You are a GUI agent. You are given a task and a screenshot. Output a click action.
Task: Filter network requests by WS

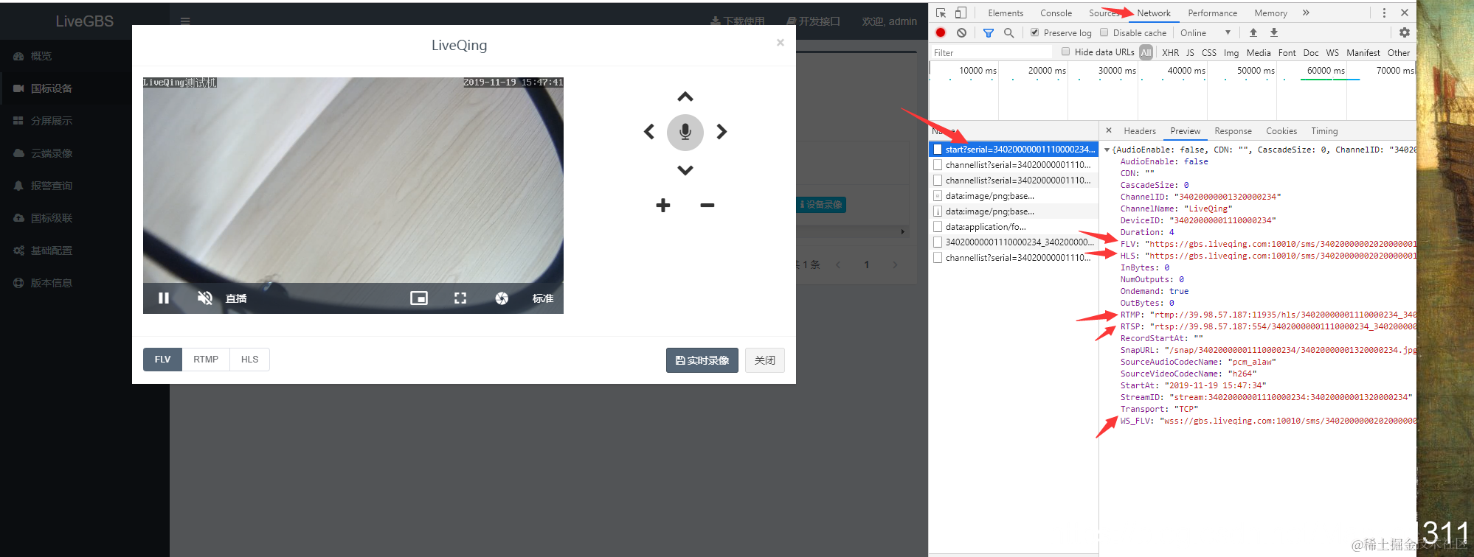click(1332, 52)
